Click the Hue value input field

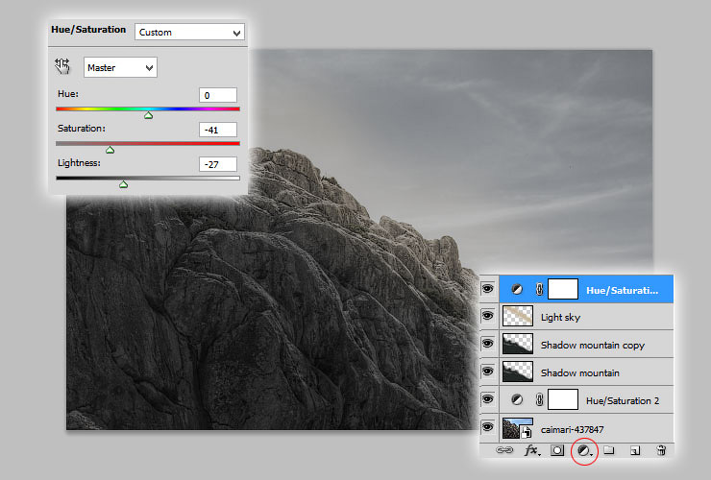pyautogui.click(x=218, y=95)
